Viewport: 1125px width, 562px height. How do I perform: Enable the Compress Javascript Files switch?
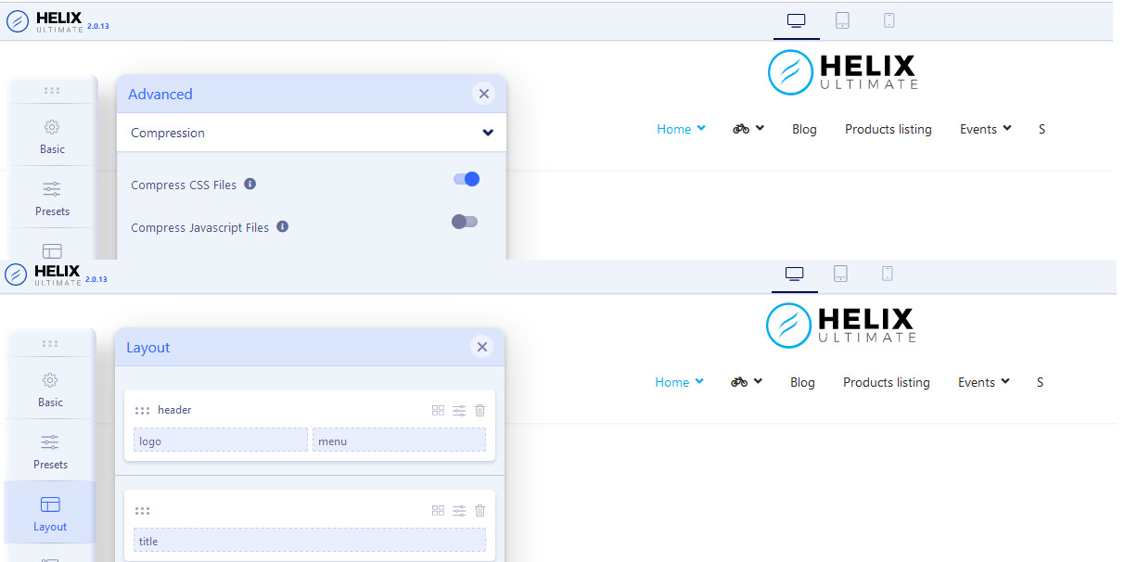(x=465, y=222)
